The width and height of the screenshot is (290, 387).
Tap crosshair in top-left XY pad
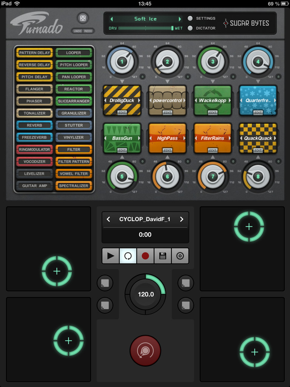click(57, 271)
